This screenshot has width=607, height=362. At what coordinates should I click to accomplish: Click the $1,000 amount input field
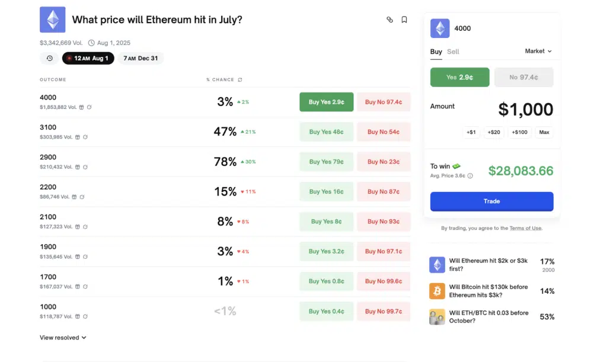click(525, 110)
